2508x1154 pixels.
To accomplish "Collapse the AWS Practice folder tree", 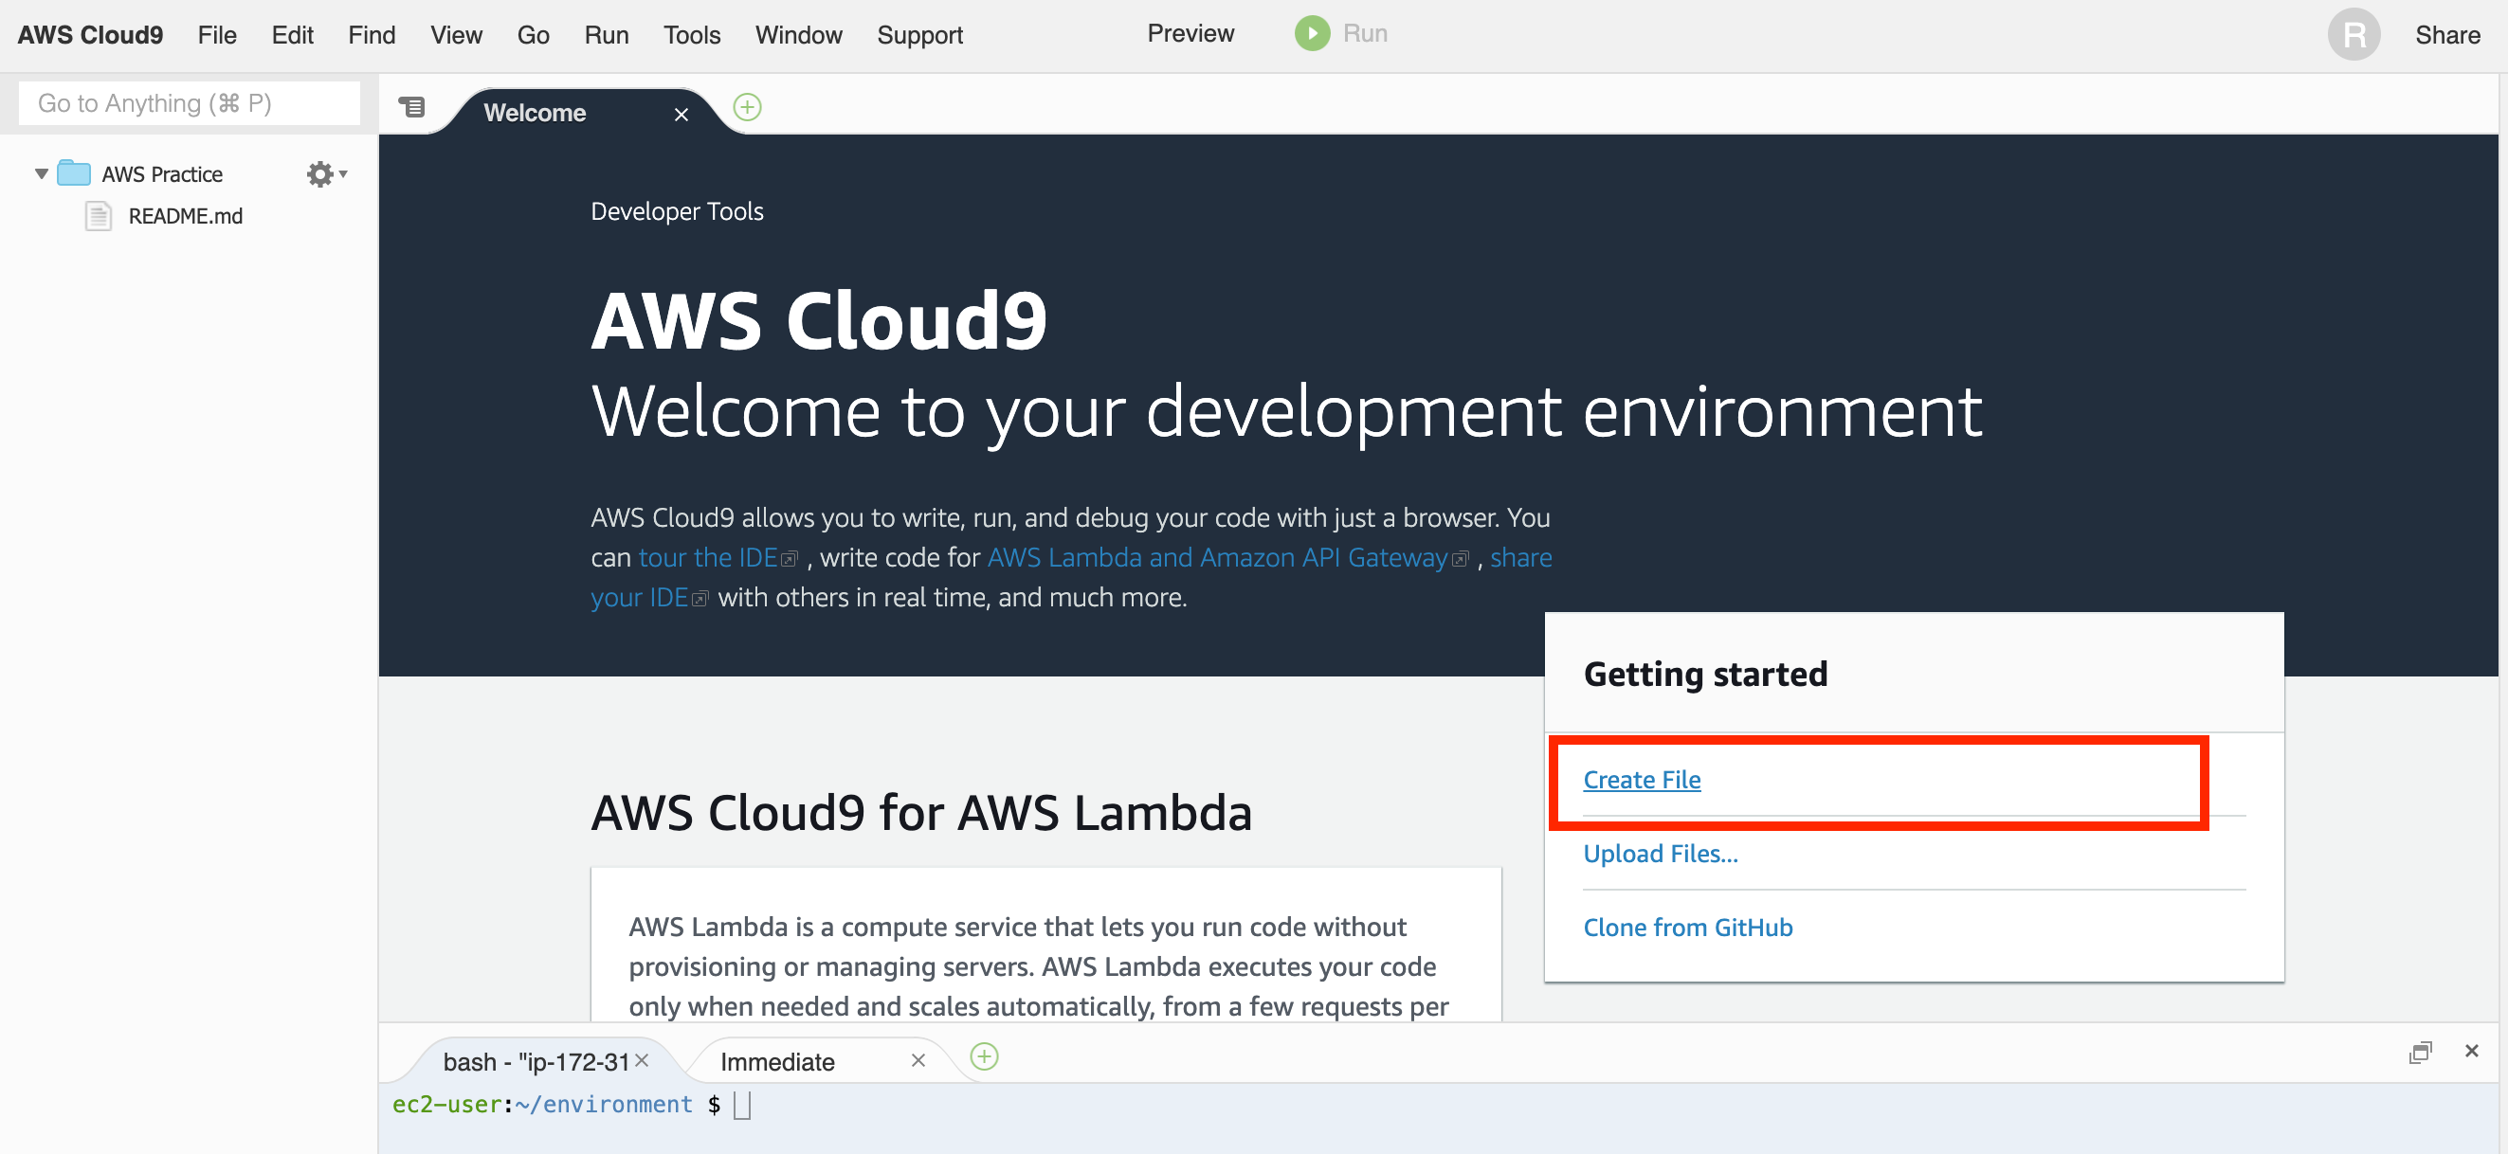I will pyautogui.click(x=41, y=172).
